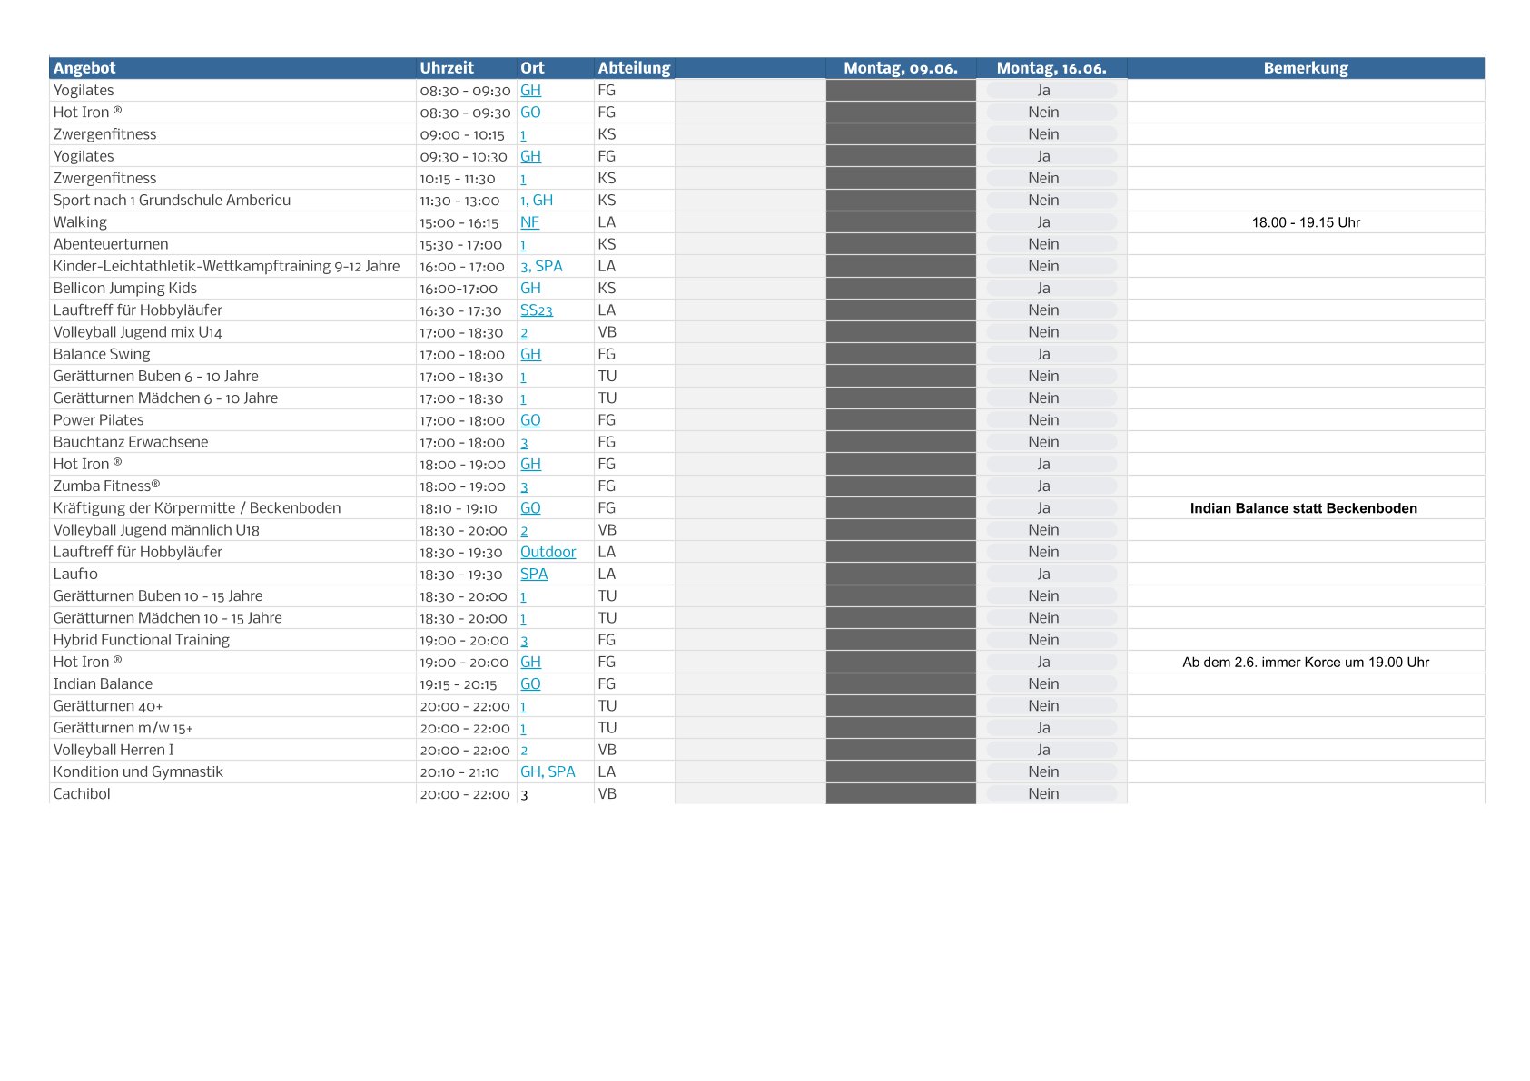Select the 'Hybrid Functional Training' course name
The height and width of the screenshot is (1081, 1530).
(x=142, y=640)
